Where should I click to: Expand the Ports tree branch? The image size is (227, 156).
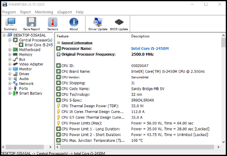10,89
